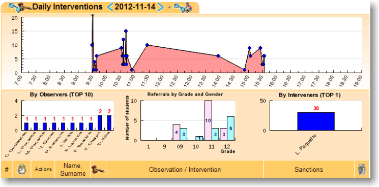Click the glasses and person icon after the plus sign
This screenshot has height=187, width=379.
(183, 8)
